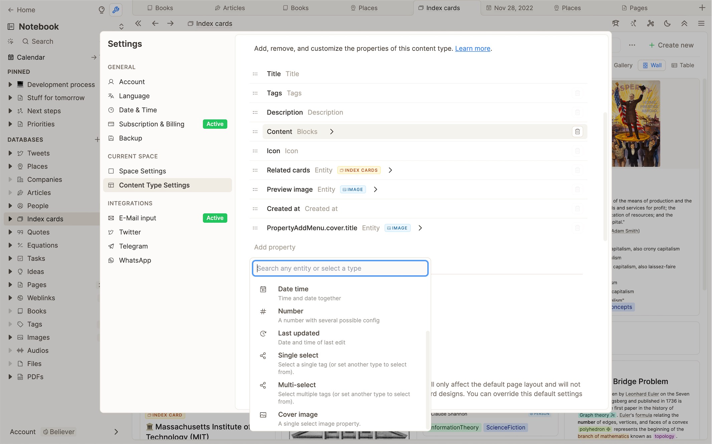The width and height of the screenshot is (712, 444).
Task: Click the Index cards sidebar icon
Action: click(x=20, y=219)
